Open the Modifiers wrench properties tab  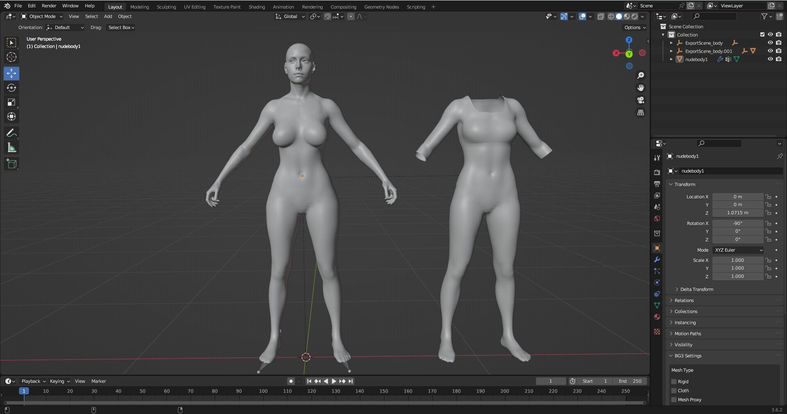click(x=657, y=259)
